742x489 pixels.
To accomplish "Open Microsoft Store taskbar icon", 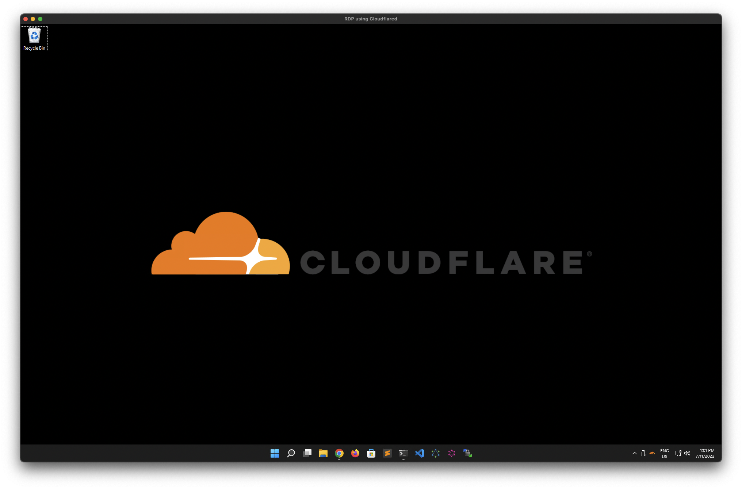I will click(x=371, y=453).
